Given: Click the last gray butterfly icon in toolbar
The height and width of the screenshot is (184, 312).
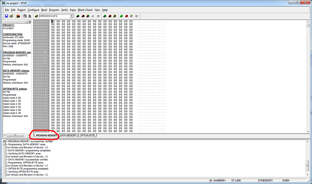Looking at the screenshot, I should pyautogui.click(x=137, y=16).
